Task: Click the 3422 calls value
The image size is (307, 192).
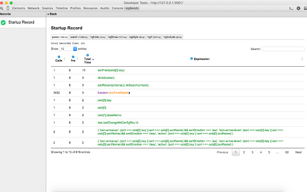Action: (57, 93)
